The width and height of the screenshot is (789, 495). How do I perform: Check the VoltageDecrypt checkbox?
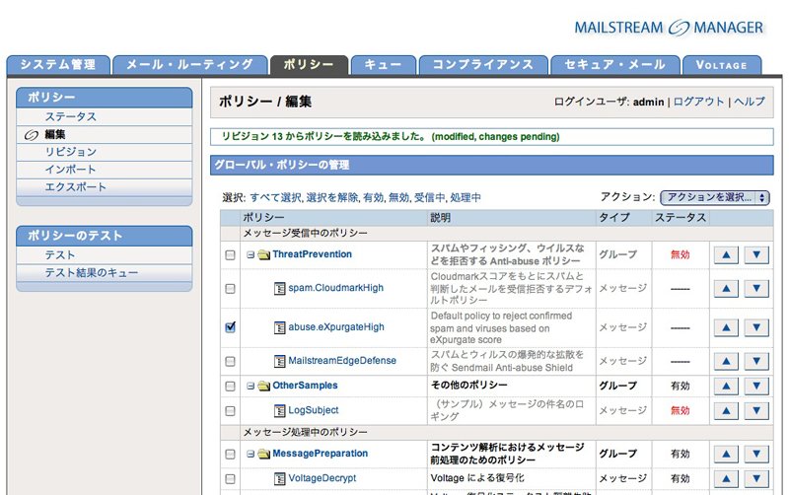[x=230, y=478]
